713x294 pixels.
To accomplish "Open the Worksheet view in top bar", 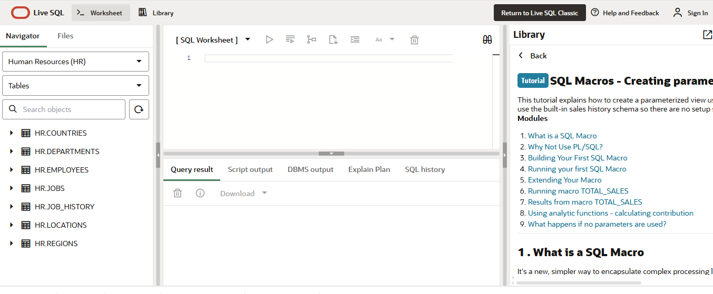I will 101,13.
